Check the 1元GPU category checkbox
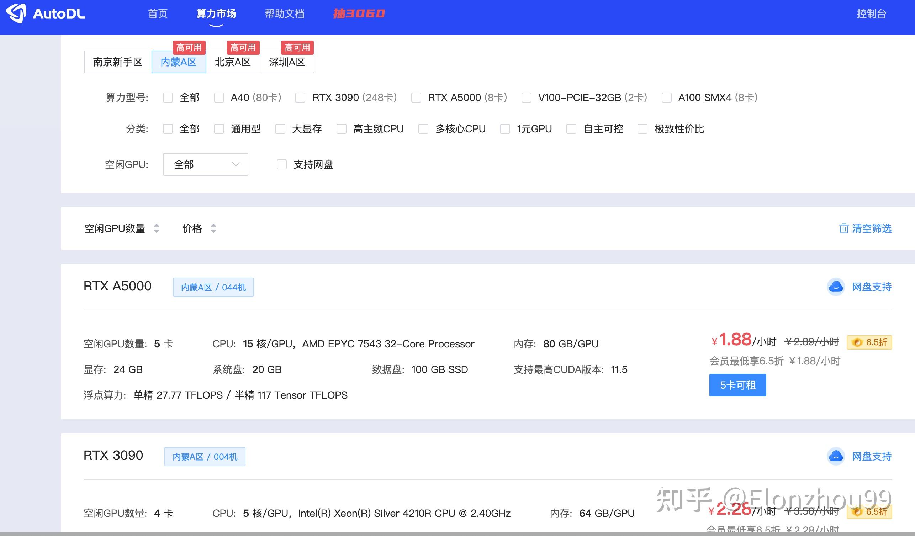The image size is (915, 536). coord(505,129)
